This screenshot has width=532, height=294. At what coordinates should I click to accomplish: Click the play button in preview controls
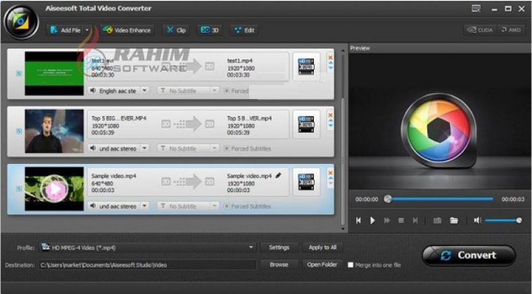point(373,220)
